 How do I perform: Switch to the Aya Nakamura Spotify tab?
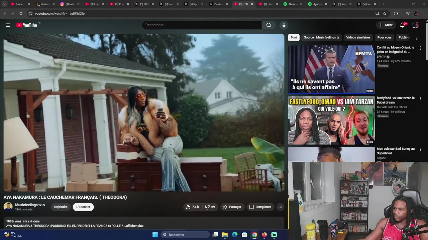318,4
